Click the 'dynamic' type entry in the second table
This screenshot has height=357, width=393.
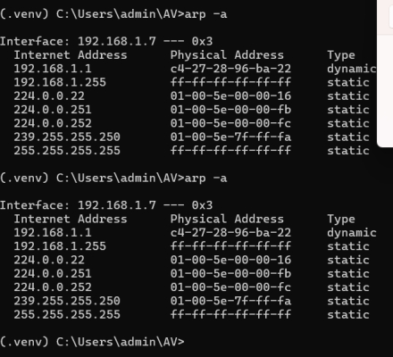pos(352,233)
